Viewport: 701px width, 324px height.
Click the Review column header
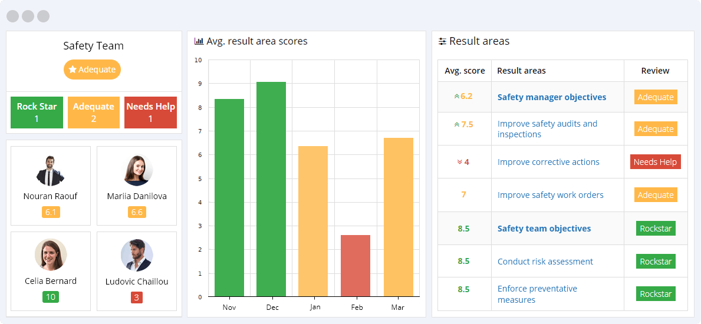[x=656, y=71]
